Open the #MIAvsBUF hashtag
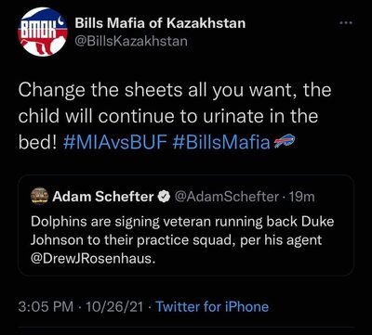The width and height of the screenshot is (372, 335). (115, 142)
